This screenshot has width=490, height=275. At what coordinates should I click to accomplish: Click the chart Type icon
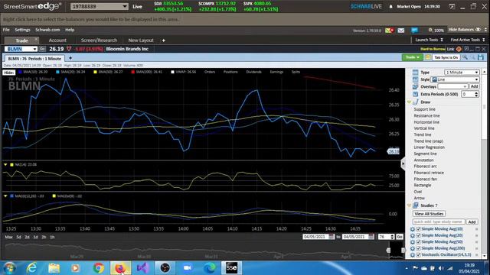click(x=415, y=72)
